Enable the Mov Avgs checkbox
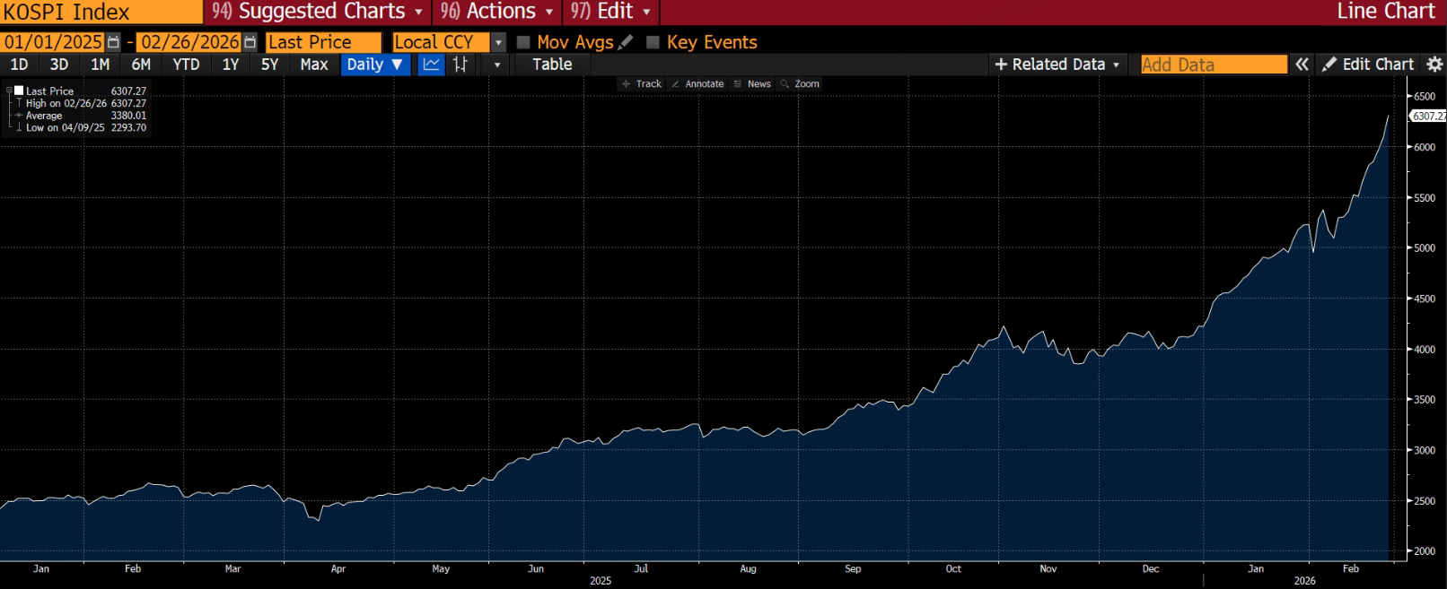 523,42
